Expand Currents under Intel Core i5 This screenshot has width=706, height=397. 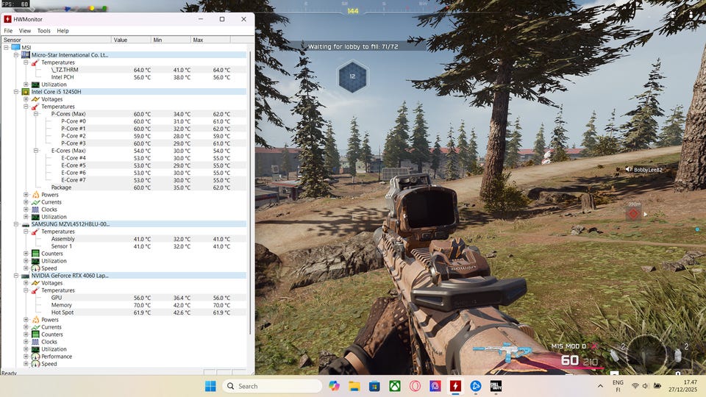(x=26, y=202)
